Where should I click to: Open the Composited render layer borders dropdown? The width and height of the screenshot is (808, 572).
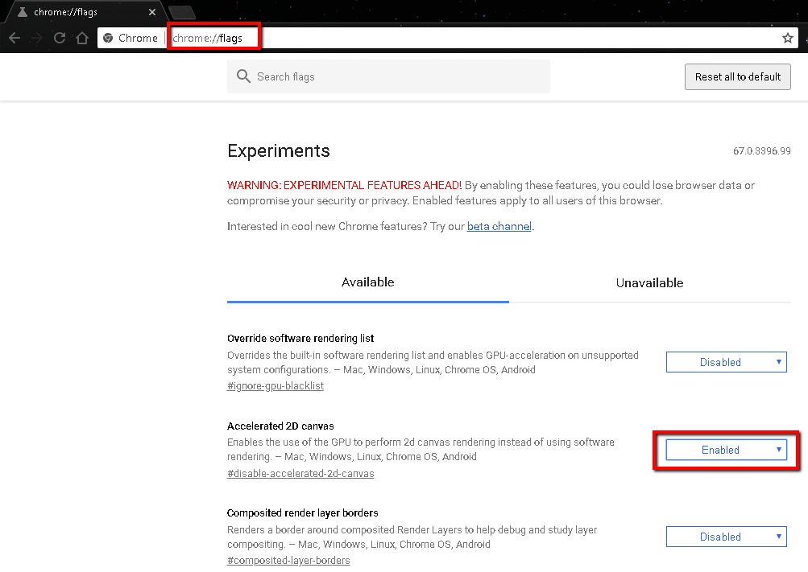[726, 537]
